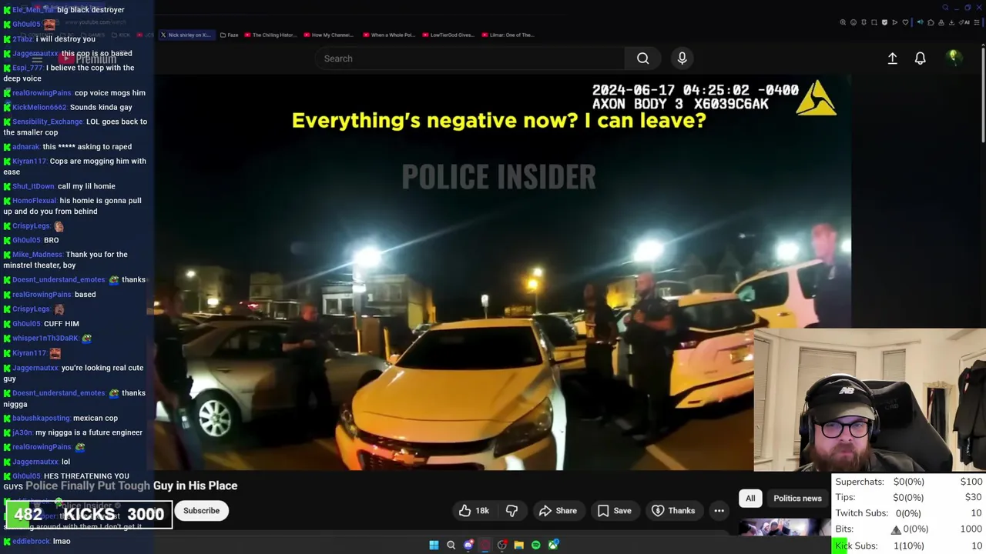Image resolution: width=986 pixels, height=554 pixels.
Task: Click chat username KickMelon6662
Action: click(39, 108)
